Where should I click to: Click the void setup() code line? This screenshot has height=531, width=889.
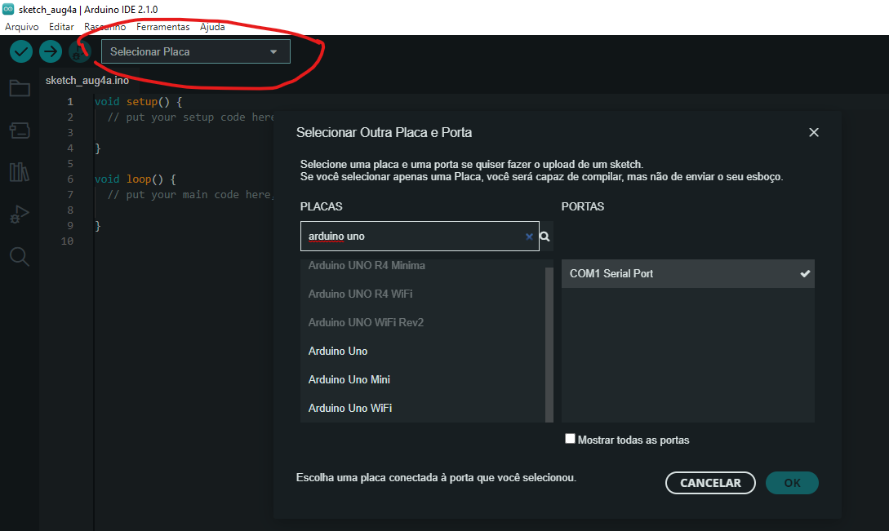[x=138, y=101]
